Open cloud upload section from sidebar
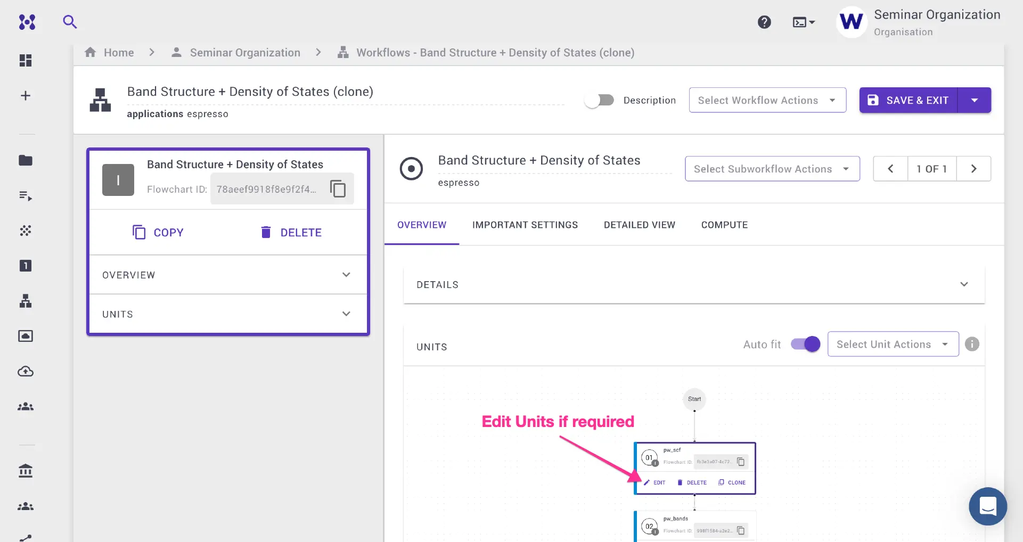Screen dimensions: 1023x542 point(25,372)
